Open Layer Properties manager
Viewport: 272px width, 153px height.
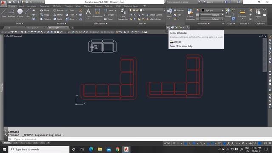[x=123, y=14]
